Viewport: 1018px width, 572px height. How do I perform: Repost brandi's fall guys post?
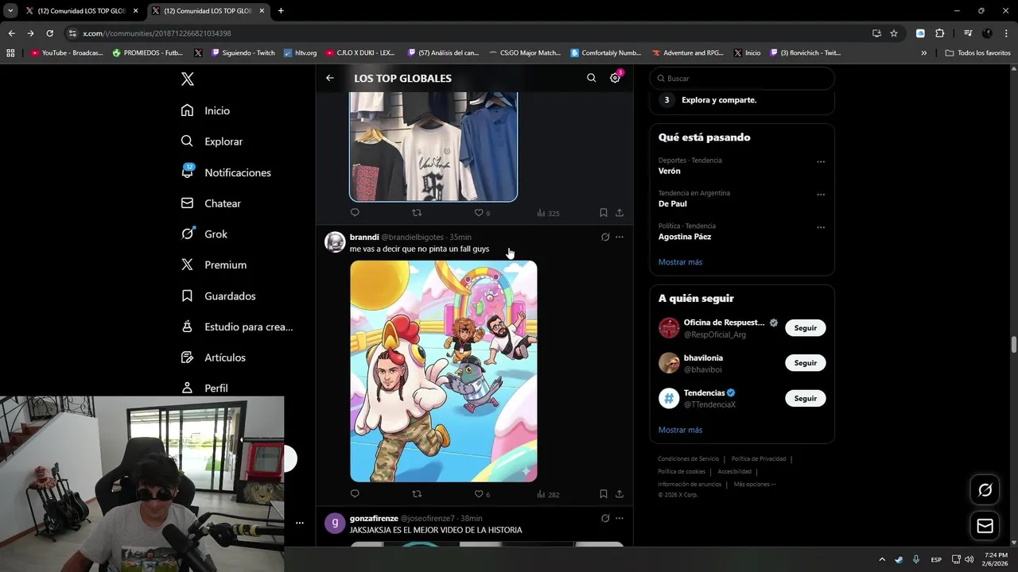coord(417,494)
